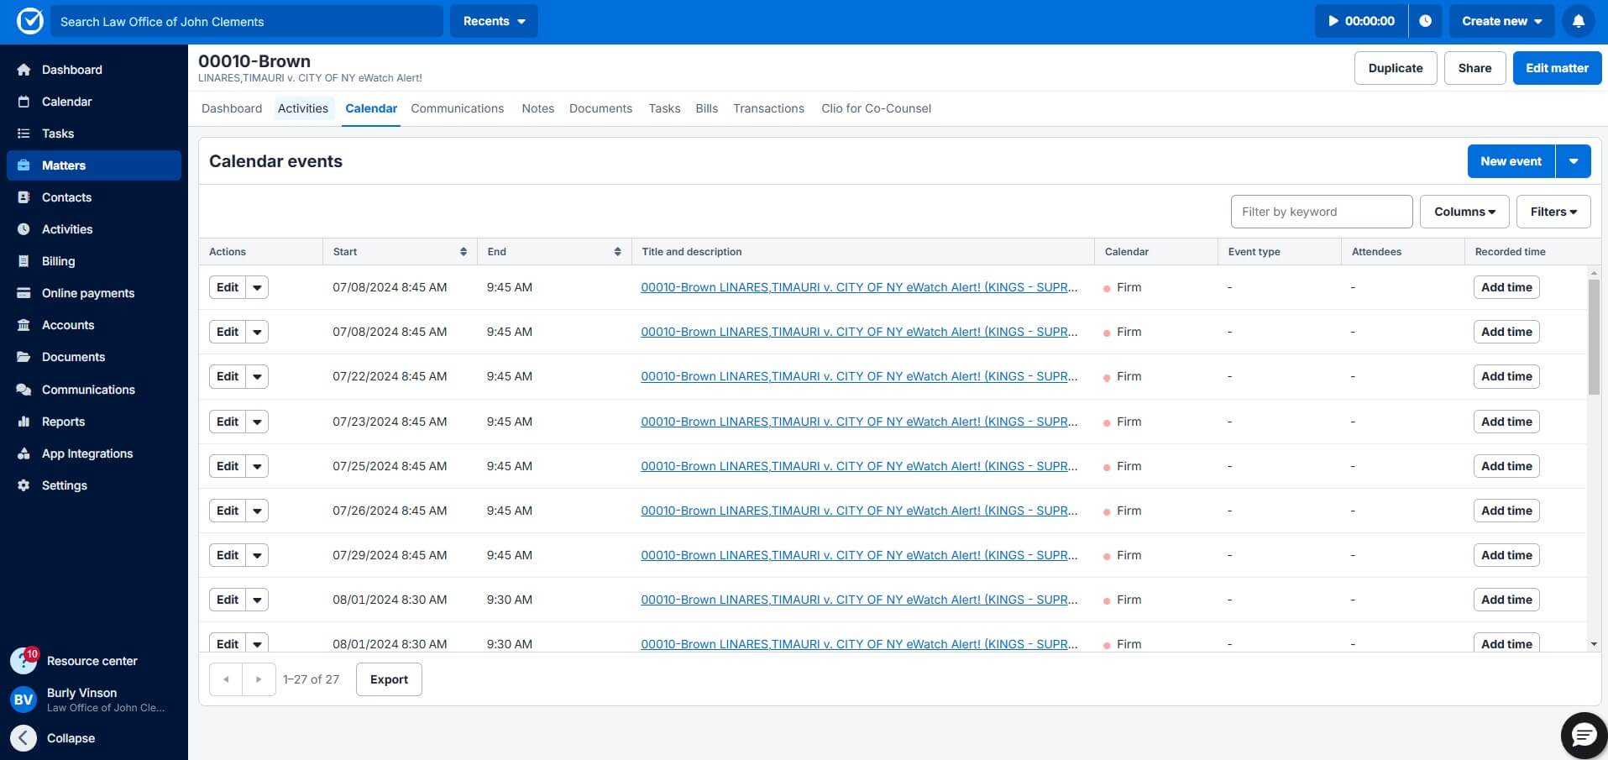Open the live chat bubble icon
The width and height of the screenshot is (1608, 760).
1584,736
